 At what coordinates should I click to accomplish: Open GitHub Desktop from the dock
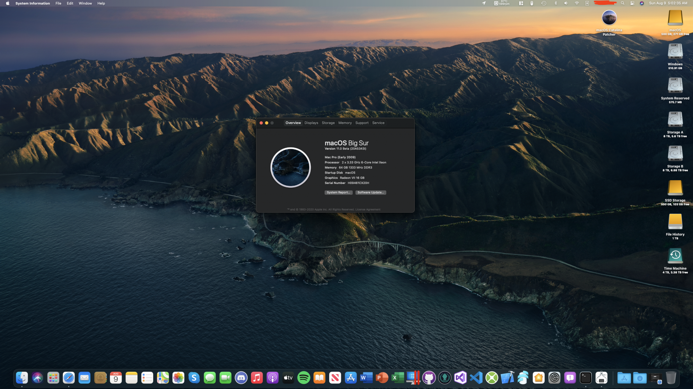click(429, 378)
